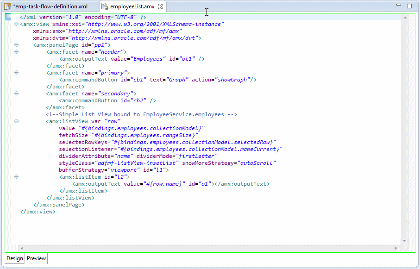The width and height of the screenshot is (420, 269).
Task: Open the Design tab
Action: (15, 258)
